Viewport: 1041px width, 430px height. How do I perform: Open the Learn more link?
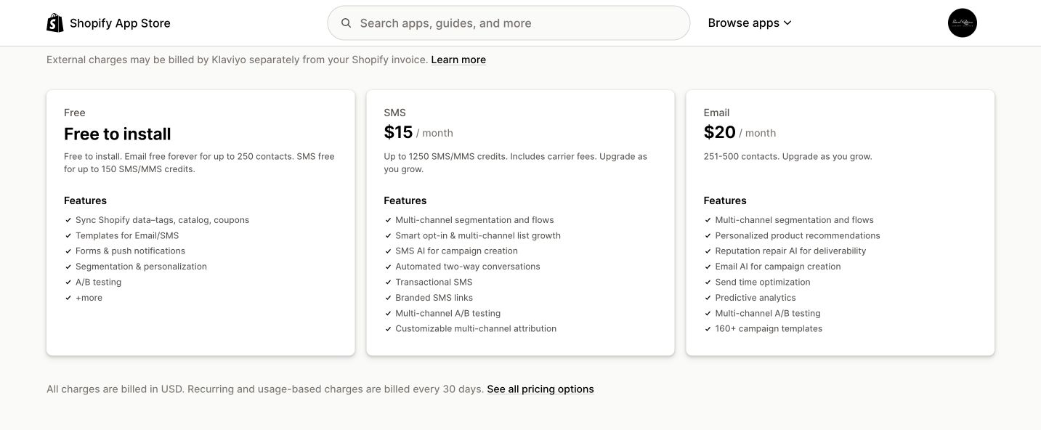458,60
